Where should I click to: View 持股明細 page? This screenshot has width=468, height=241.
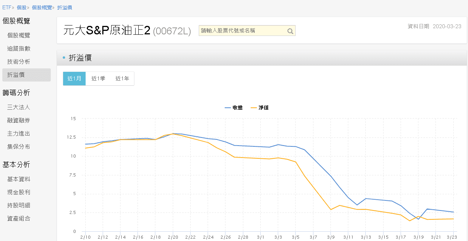(19, 205)
